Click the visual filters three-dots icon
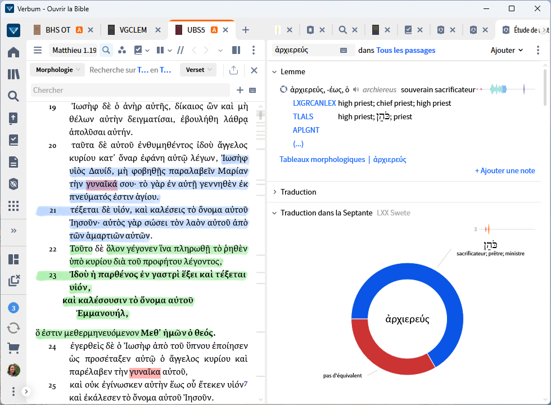The image size is (551, 405). pyautogui.click(x=121, y=50)
